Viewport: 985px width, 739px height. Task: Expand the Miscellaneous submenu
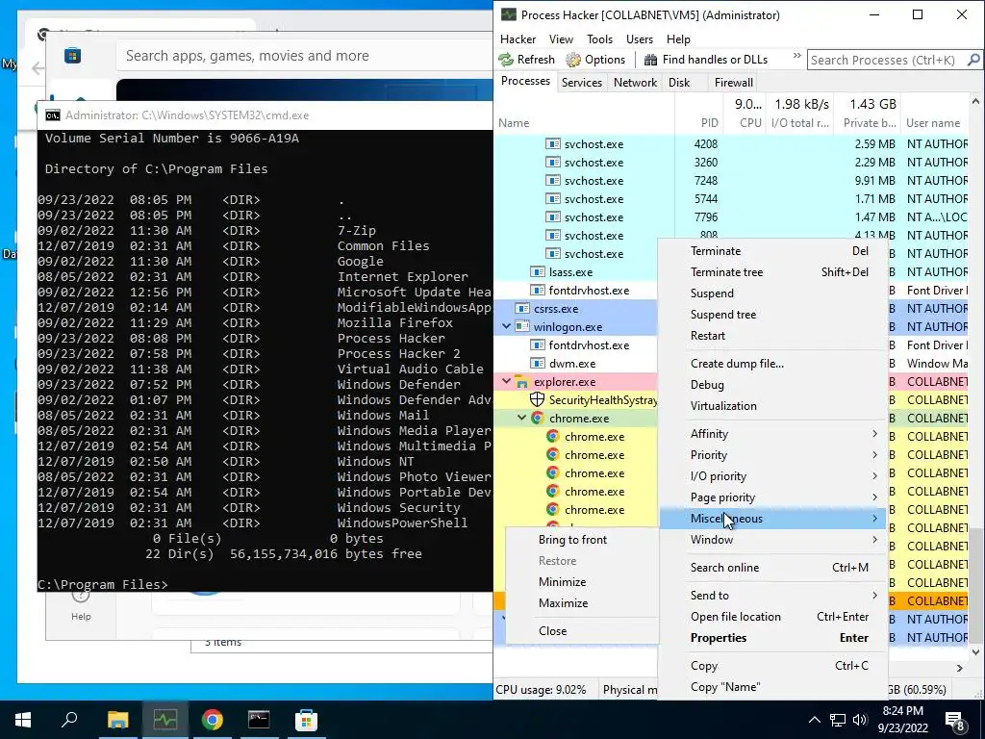(x=773, y=519)
